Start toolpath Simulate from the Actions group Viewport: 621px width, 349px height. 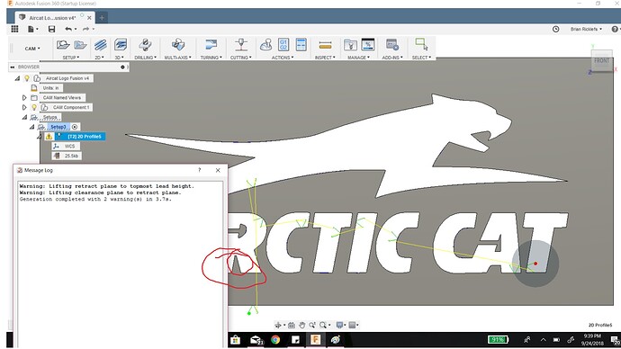point(265,45)
